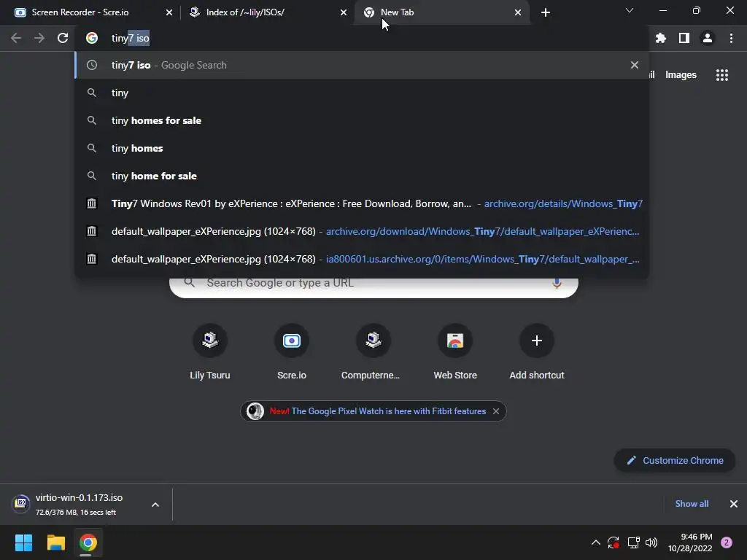
Task: Choose tiny7 iso Google Search suggestion
Action: [x=362, y=65]
